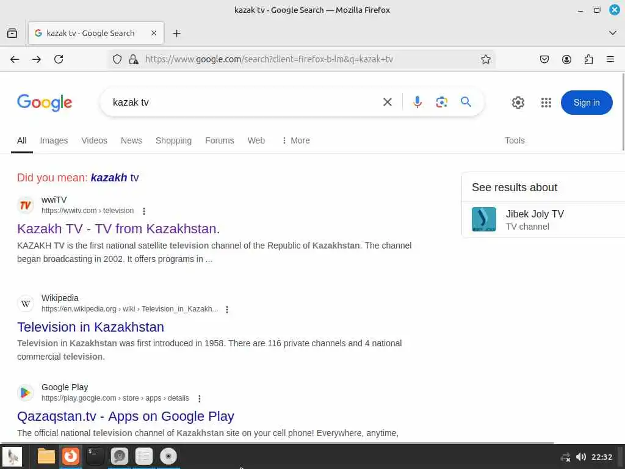Image resolution: width=625 pixels, height=469 pixels.
Task: Close the kazak tv Google Search tab
Action: [x=154, y=33]
